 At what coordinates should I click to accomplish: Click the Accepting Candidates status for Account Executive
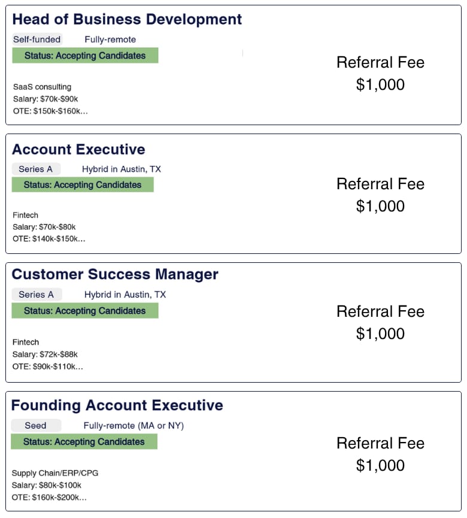click(x=83, y=184)
